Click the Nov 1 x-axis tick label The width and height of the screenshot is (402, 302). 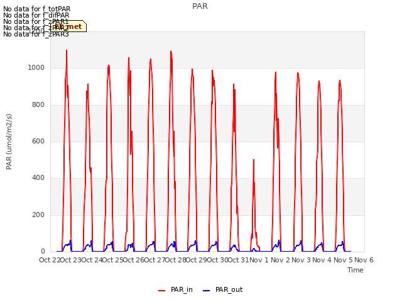tap(259, 260)
